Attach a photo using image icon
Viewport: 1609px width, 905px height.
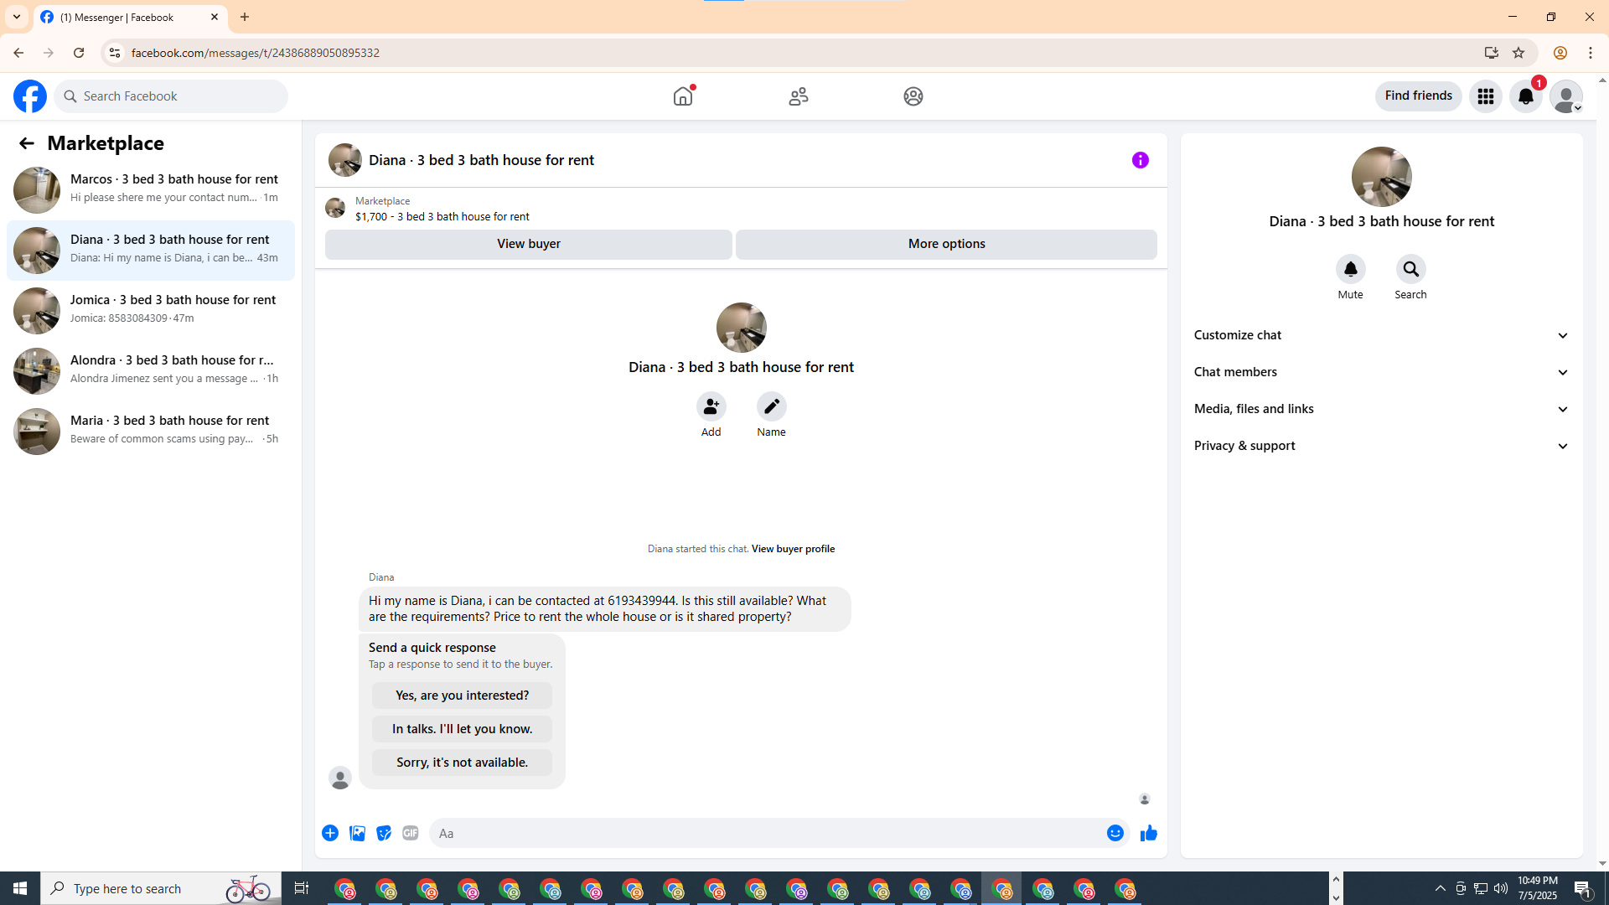(x=357, y=833)
